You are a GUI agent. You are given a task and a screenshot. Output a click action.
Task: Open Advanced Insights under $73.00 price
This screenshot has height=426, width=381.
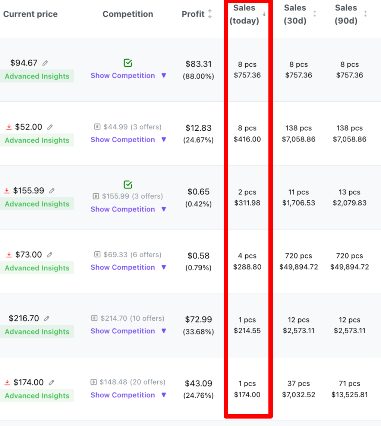[x=37, y=268]
